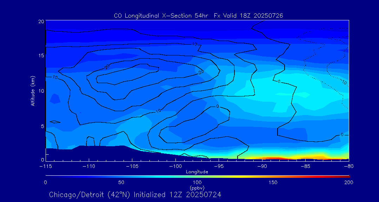Click the "Altitude (km)" y-axis label
Image resolution: width=379 pixels, height=202 pixels.
pos(33,91)
